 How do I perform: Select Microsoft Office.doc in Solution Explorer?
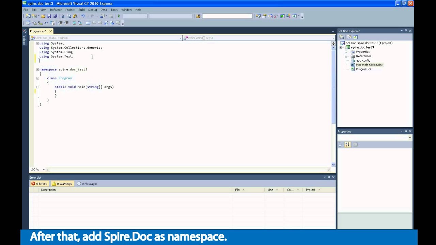pyautogui.click(x=369, y=65)
